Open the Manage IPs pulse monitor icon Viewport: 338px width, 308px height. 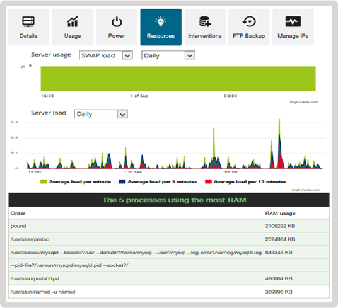point(293,21)
